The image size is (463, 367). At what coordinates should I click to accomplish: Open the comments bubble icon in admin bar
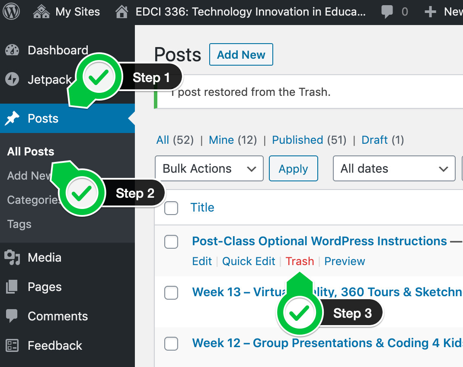[387, 12]
